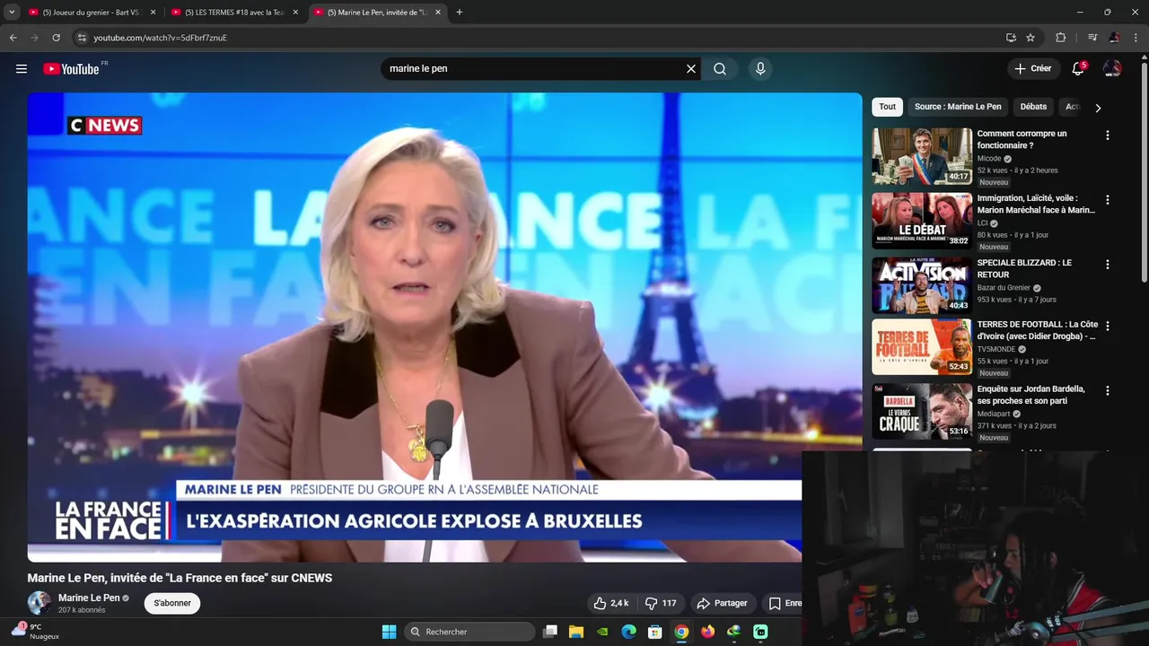Viewport: 1149px width, 646px height.
Task: Open the Activision Blizzard video thumbnail
Action: click(x=922, y=285)
